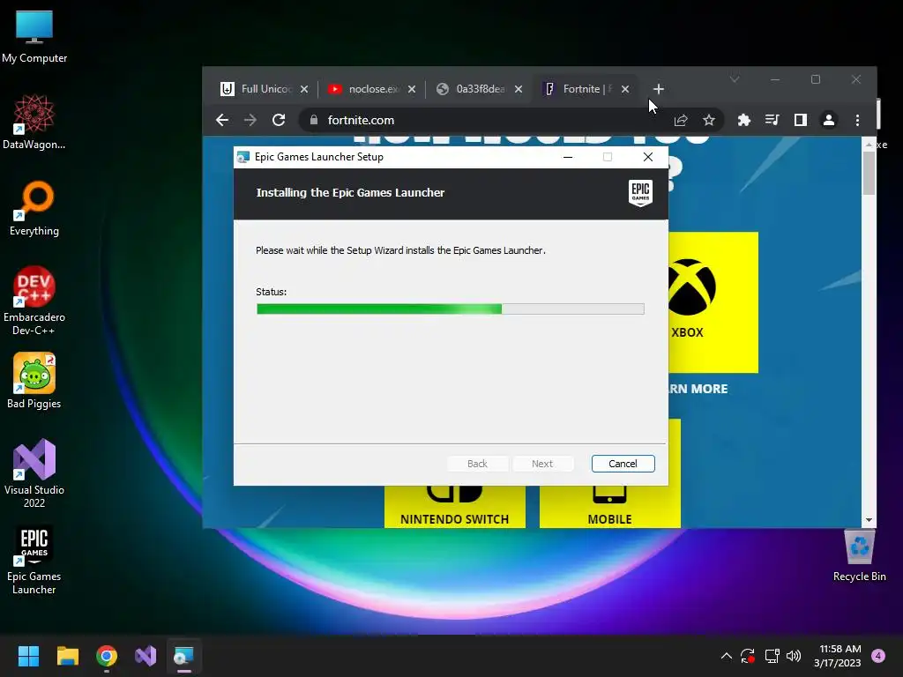Toggle the Chrome side panel

point(801,120)
